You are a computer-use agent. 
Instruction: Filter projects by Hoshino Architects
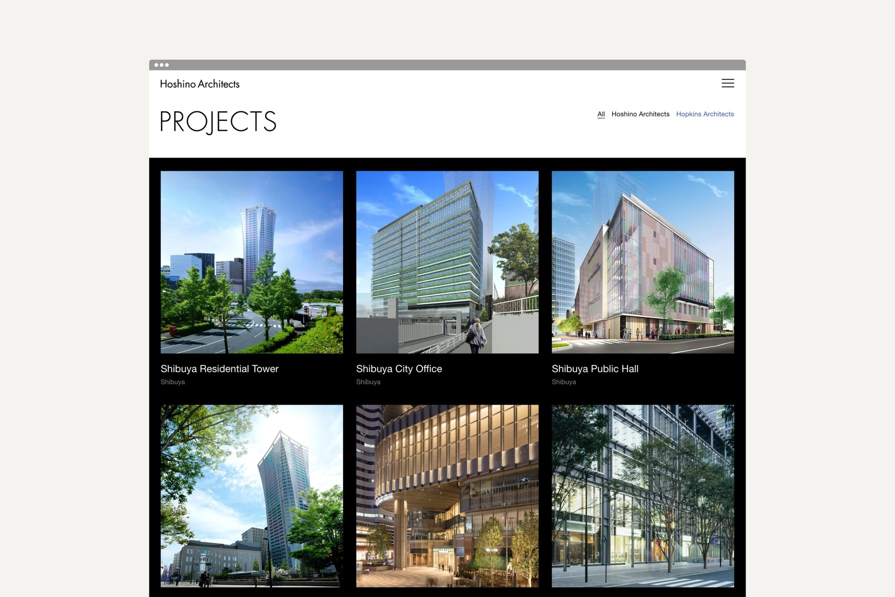click(x=640, y=114)
